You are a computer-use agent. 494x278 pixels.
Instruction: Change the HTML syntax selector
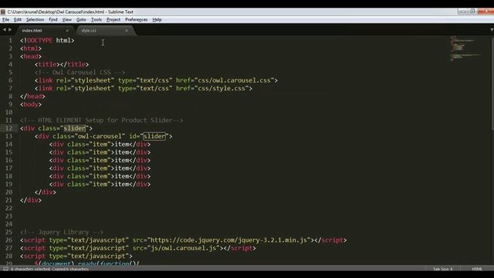click(477, 269)
